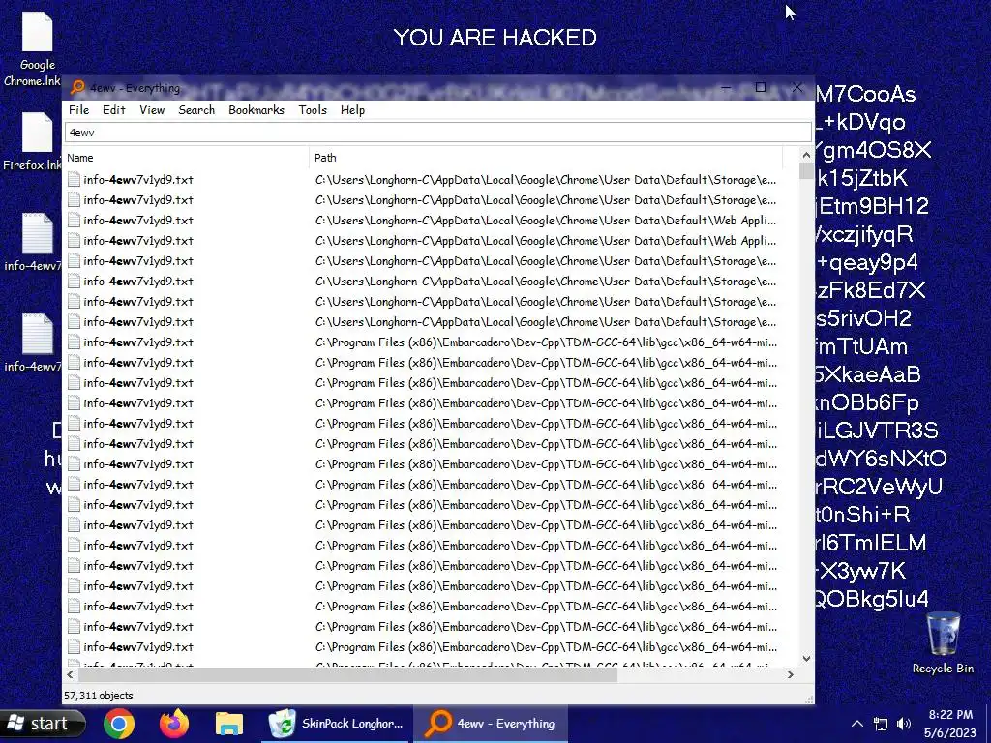Select the first info-4ewv7v1yd9.txt result row
This screenshot has width=991, height=743.
pos(422,179)
